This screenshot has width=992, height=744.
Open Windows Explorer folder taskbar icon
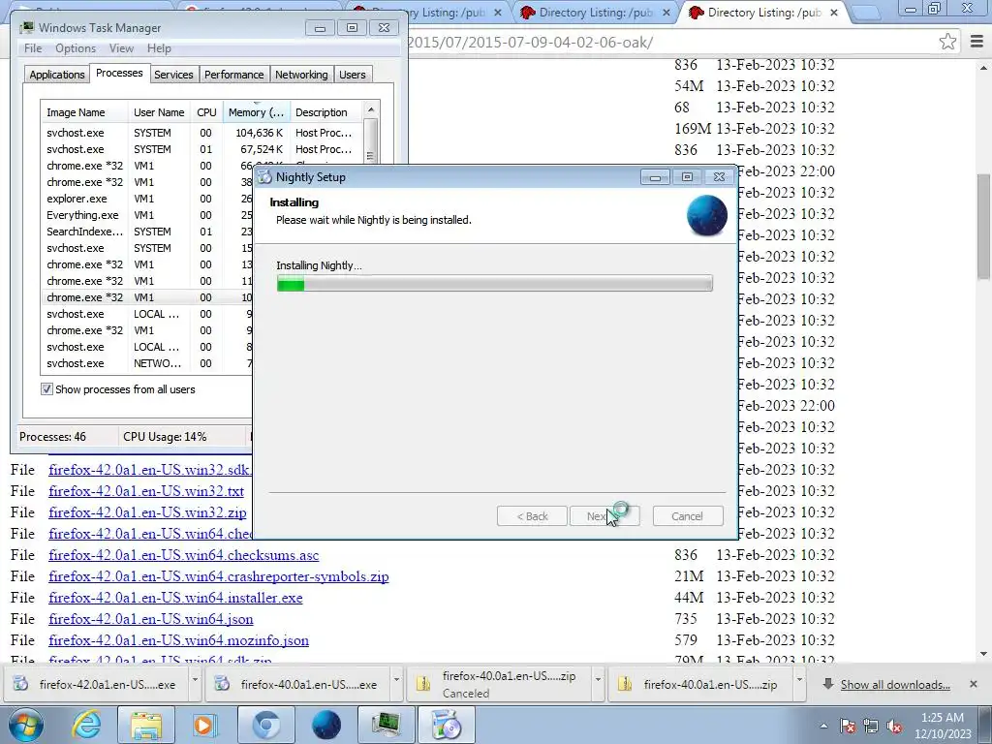pos(147,725)
